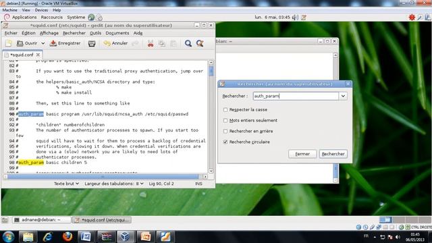Open the Outils menu
The image size is (432, 243).
[x=96, y=33]
